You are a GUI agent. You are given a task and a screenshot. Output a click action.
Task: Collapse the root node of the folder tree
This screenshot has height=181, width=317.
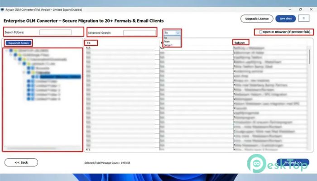tap(7, 51)
